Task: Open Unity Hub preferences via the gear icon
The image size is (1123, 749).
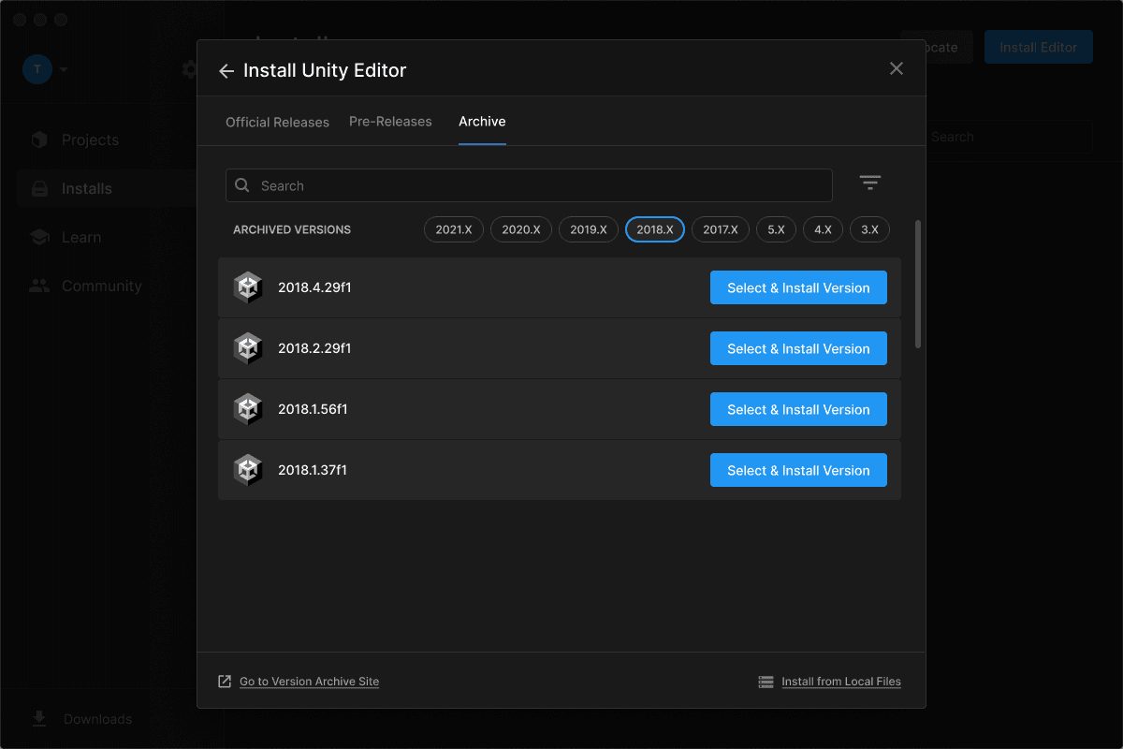Action: point(190,68)
